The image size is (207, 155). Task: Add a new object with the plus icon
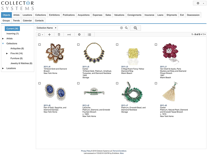click(x=49, y=35)
